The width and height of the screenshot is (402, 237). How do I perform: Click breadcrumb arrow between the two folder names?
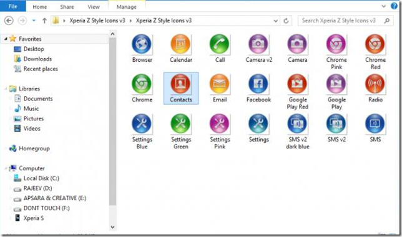[130, 21]
